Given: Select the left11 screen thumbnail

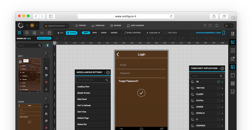Looking at the screenshot, I should pos(29,75).
